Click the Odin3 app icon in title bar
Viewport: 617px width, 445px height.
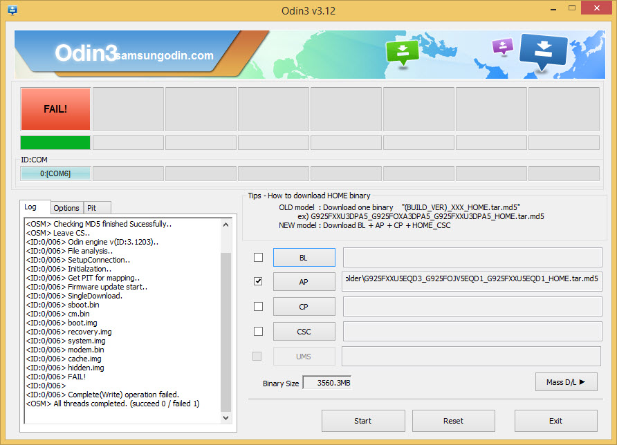[x=12, y=10]
